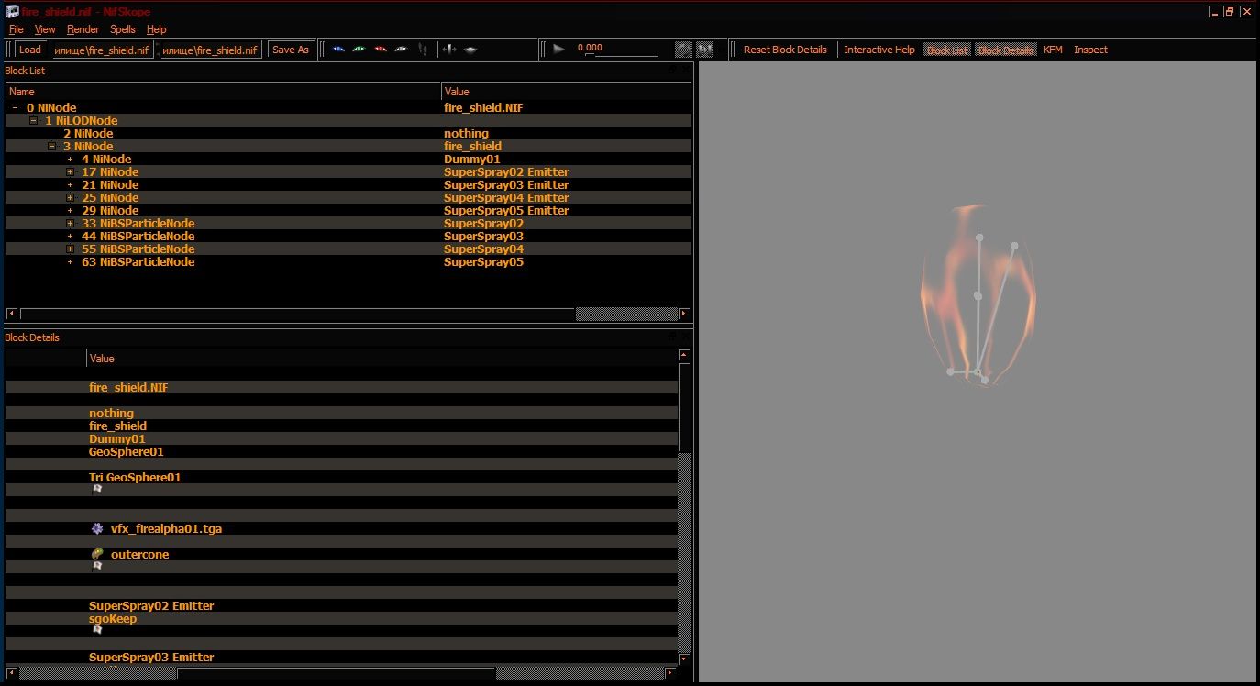
Task: Select GeoSphere01 in Block Details
Action: coord(126,451)
